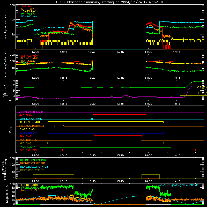Viewport: 207px width, 207px height.
Task: Click the Degrees or % axis label
Action: (7, 194)
